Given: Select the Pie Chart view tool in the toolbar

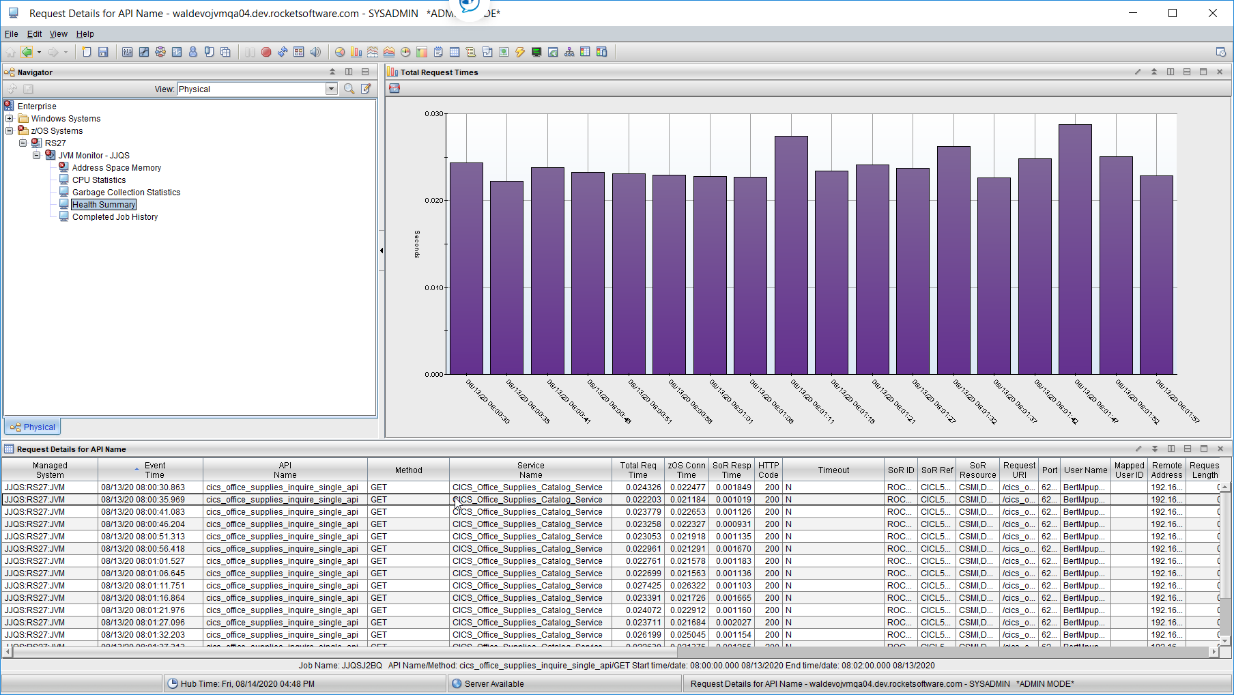Looking at the screenshot, I should [x=339, y=51].
